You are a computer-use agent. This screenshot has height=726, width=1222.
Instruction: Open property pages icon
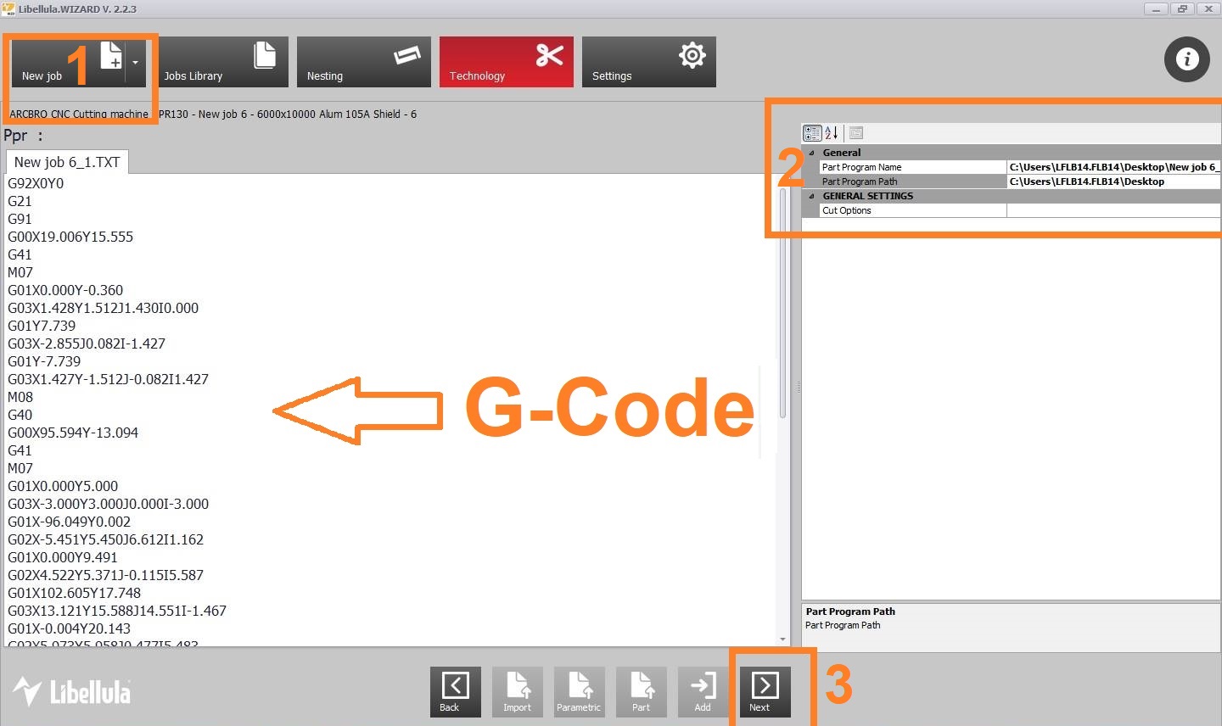[x=855, y=132]
